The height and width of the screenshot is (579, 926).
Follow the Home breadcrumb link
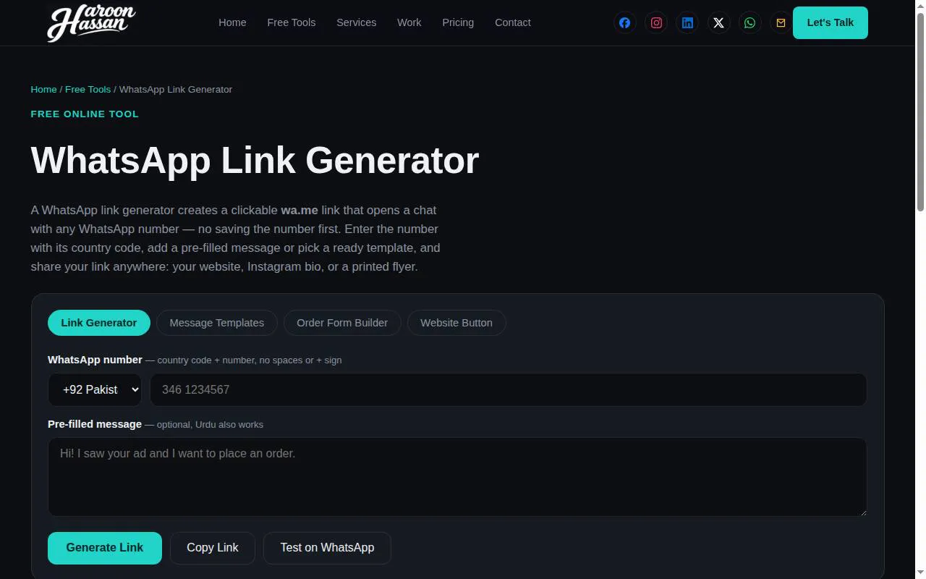[43, 90]
